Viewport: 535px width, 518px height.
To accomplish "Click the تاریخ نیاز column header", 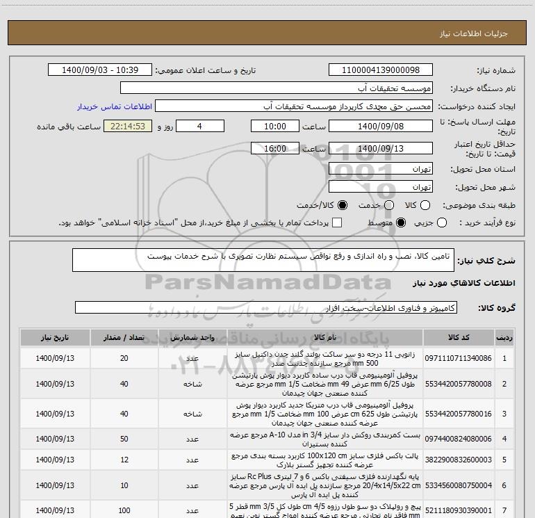I will pos(55,337).
